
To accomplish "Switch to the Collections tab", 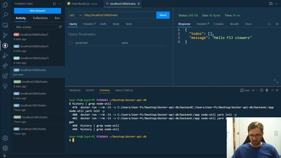I will point(40,18).
